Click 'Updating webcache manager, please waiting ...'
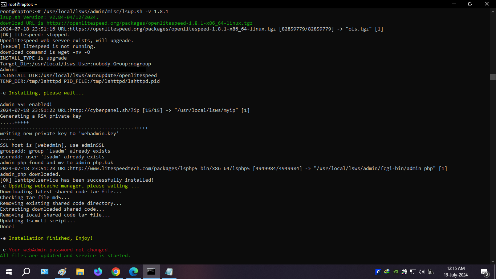 [74, 186]
